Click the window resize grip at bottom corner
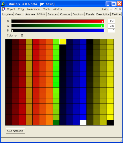 [121, 141]
